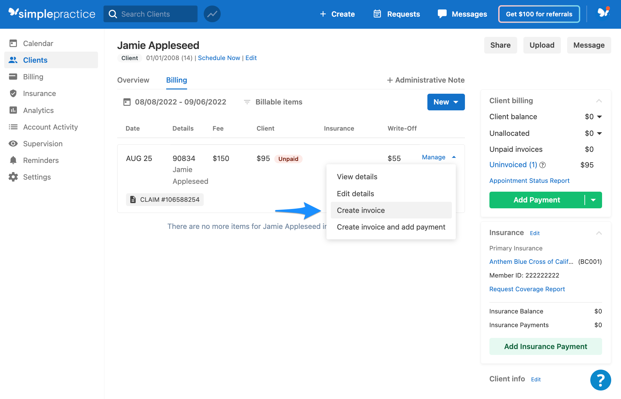Add an Administrative Note

pyautogui.click(x=426, y=80)
